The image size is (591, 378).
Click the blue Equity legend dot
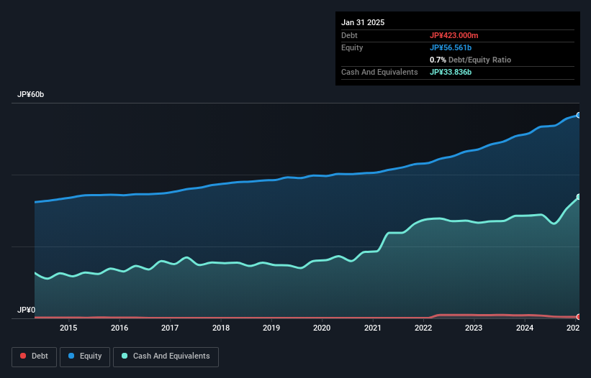coord(71,356)
